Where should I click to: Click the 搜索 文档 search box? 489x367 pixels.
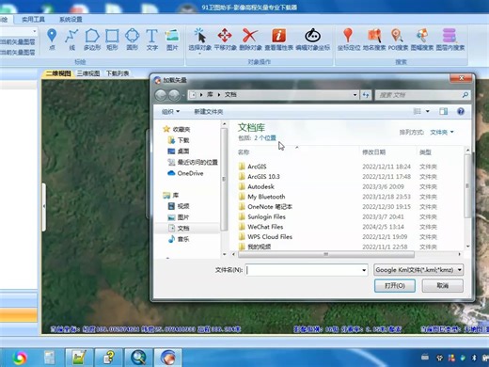click(x=418, y=95)
